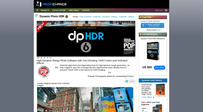203x112 pixels.
Task: Click the High Dynamic Range Photo Software heading
Action: 82,62
